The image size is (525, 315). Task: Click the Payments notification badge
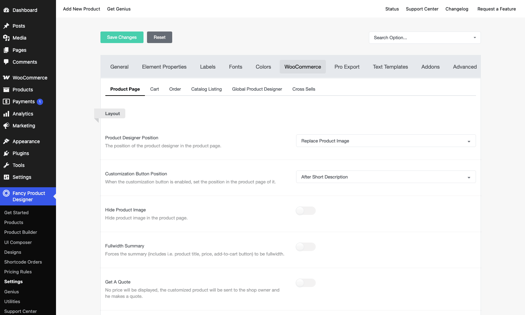coord(40,102)
